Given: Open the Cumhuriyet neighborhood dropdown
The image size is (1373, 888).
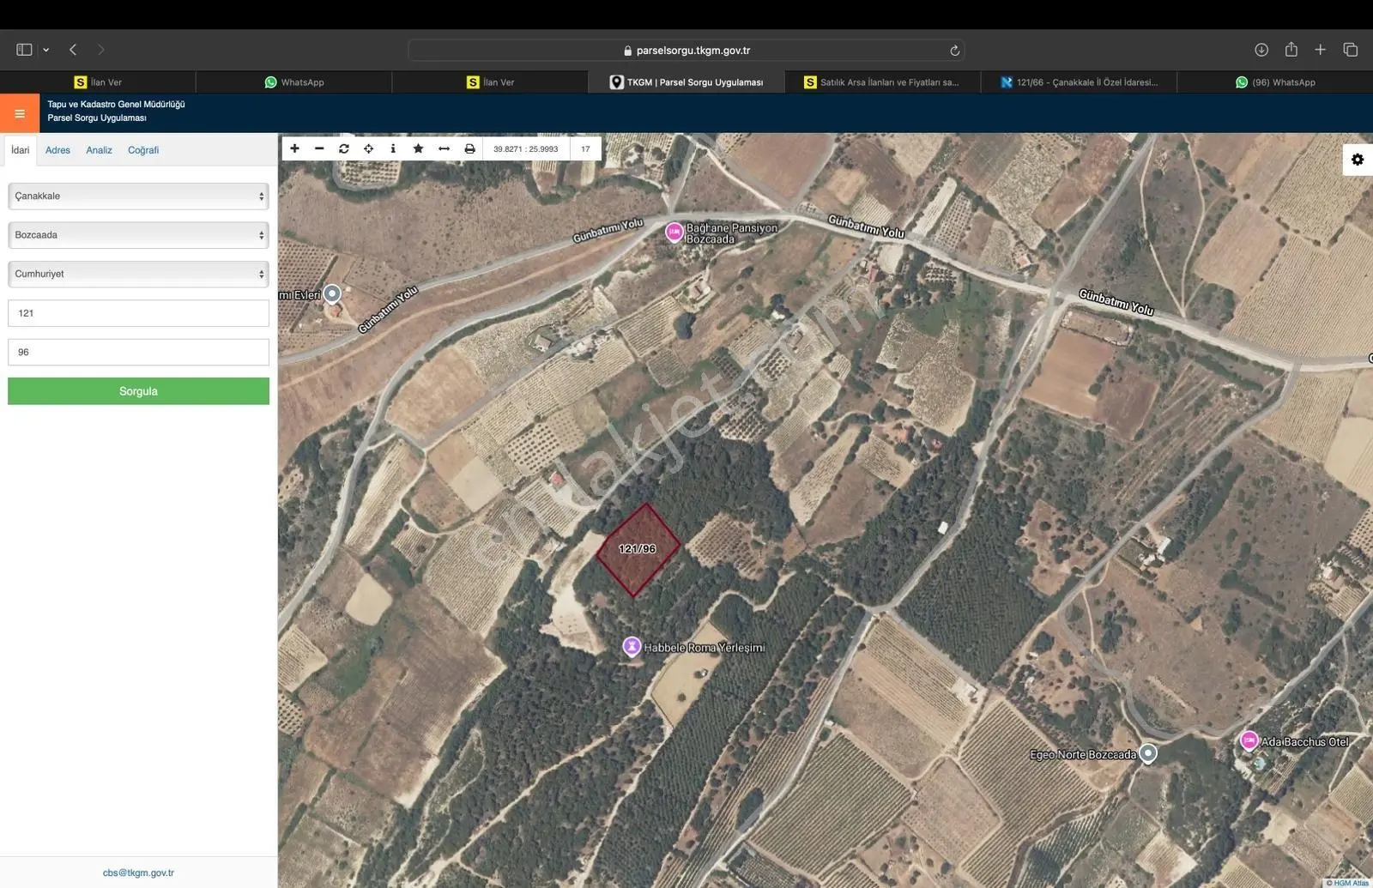Looking at the screenshot, I should pos(138,274).
